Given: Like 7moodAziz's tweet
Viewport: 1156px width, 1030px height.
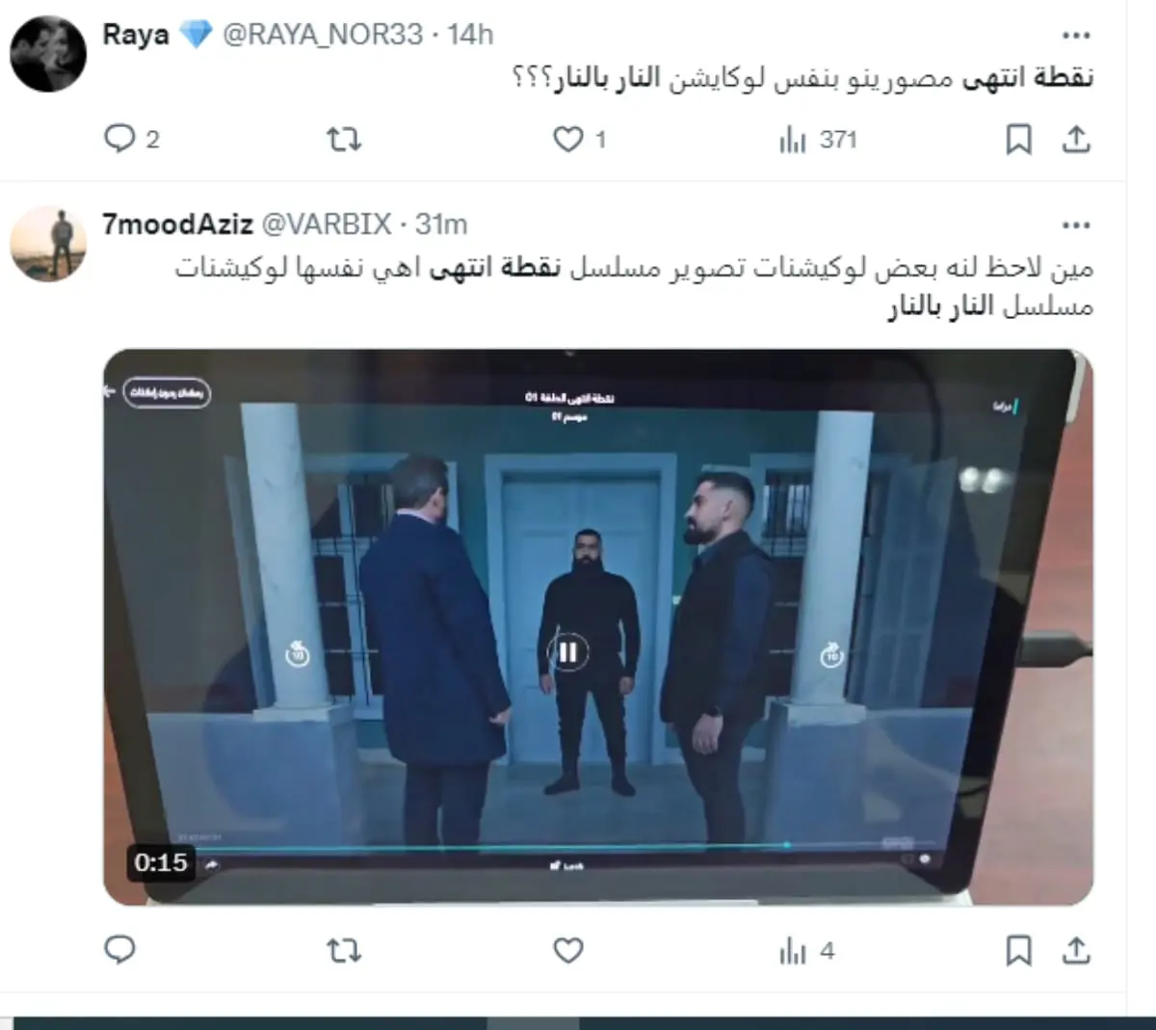Looking at the screenshot, I should click(568, 951).
